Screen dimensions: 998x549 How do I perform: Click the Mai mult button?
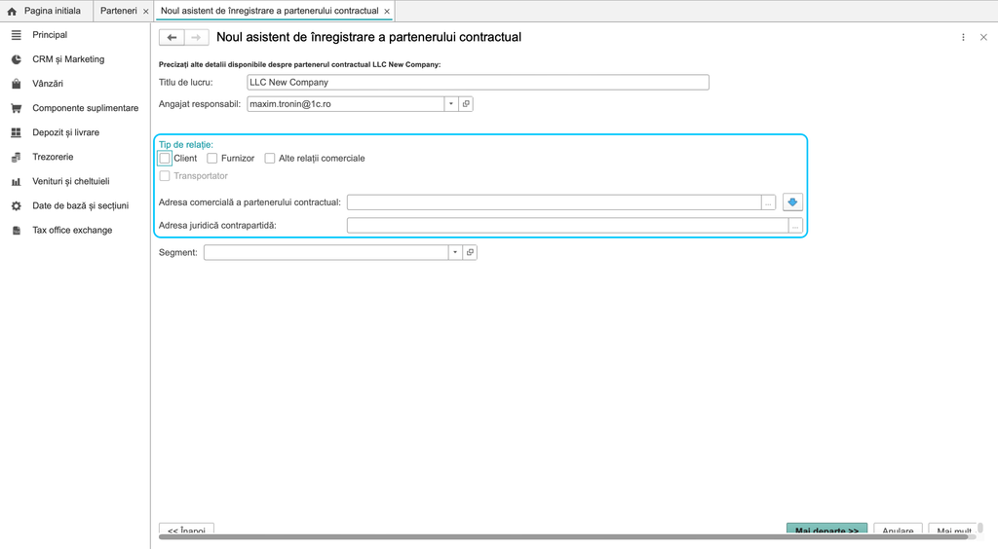click(953, 530)
